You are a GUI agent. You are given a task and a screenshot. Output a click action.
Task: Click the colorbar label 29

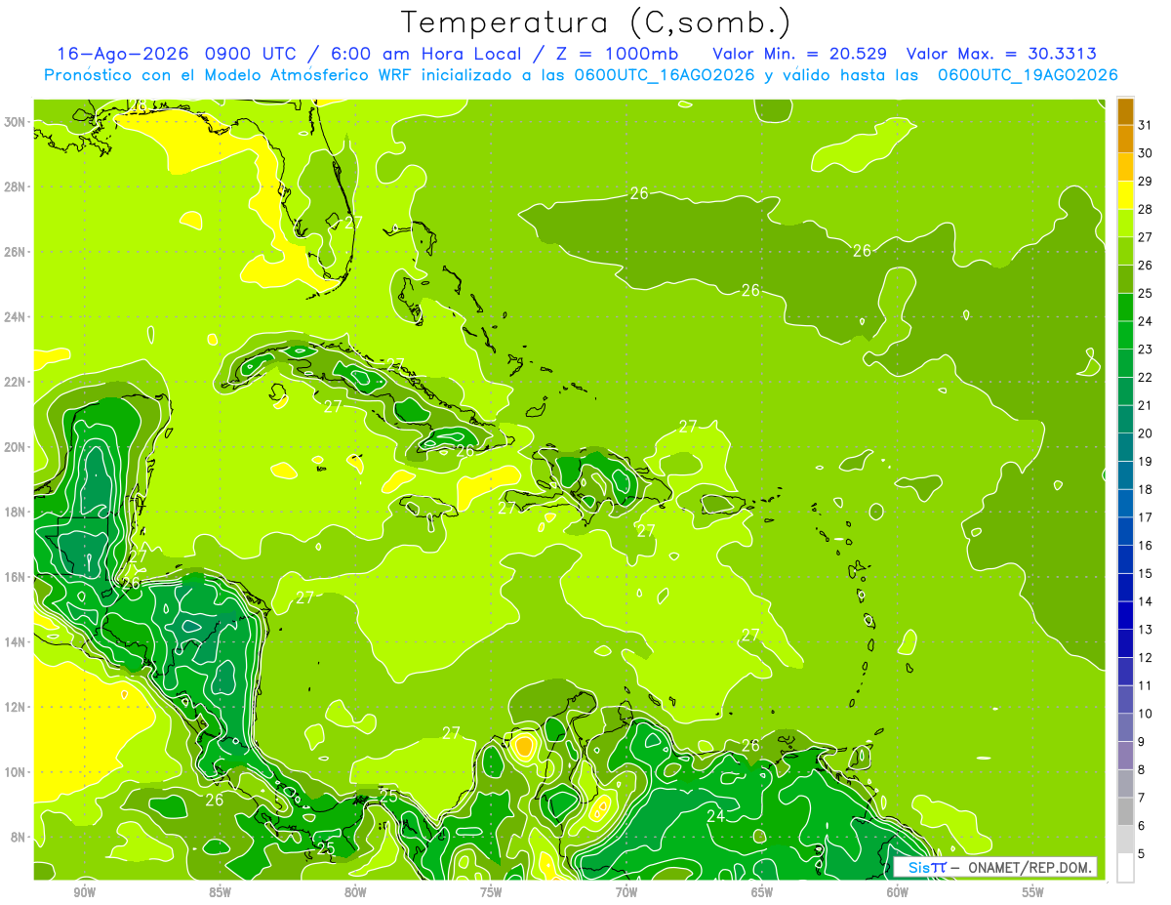(x=1145, y=182)
